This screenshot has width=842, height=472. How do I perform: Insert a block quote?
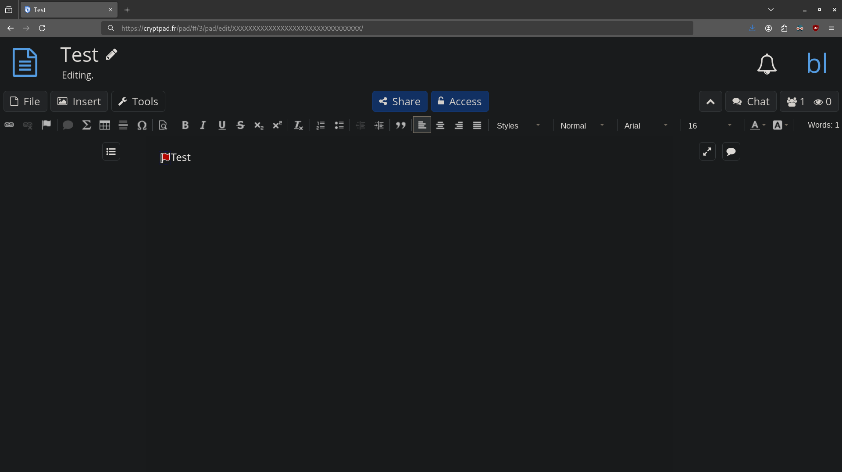pos(400,125)
